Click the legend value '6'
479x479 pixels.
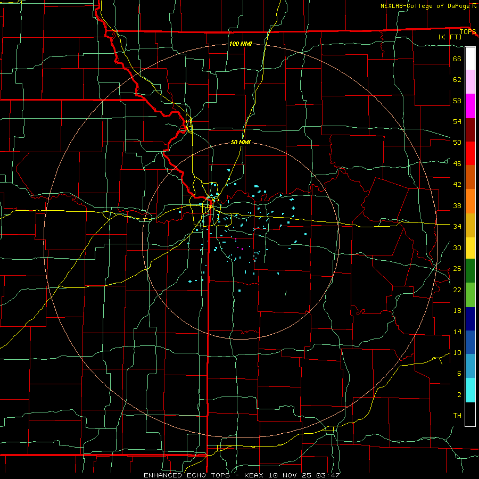459,374
